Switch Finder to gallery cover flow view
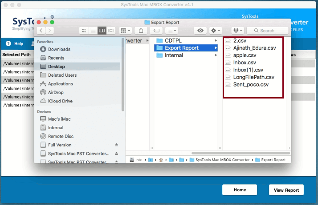 (x=111, y=31)
